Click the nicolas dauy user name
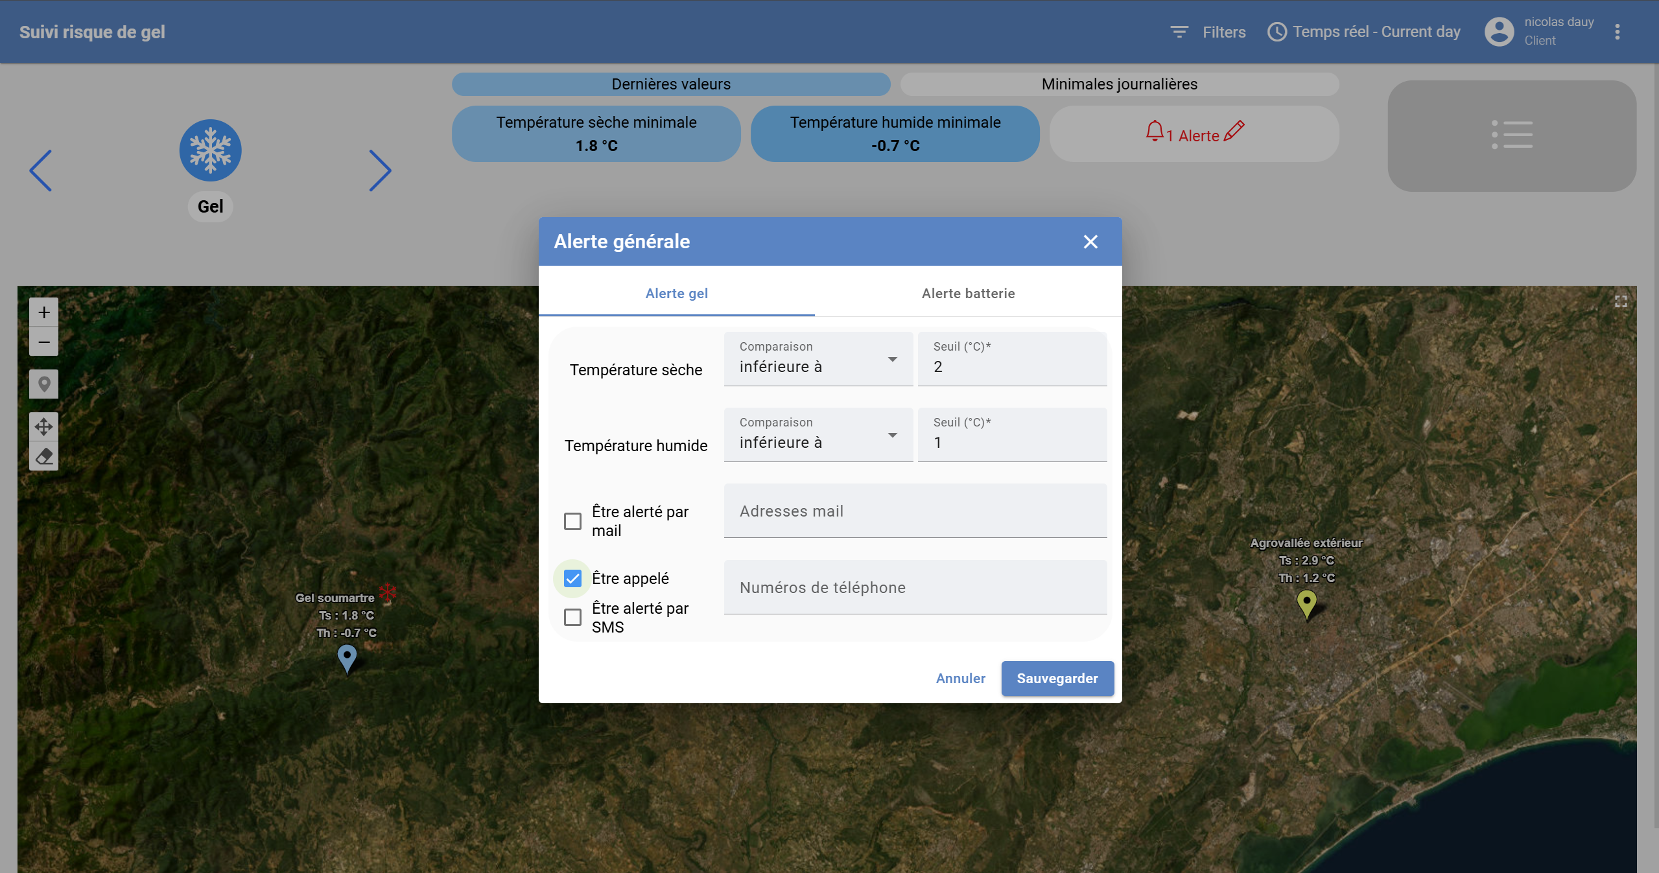This screenshot has height=873, width=1659. pyautogui.click(x=1559, y=22)
